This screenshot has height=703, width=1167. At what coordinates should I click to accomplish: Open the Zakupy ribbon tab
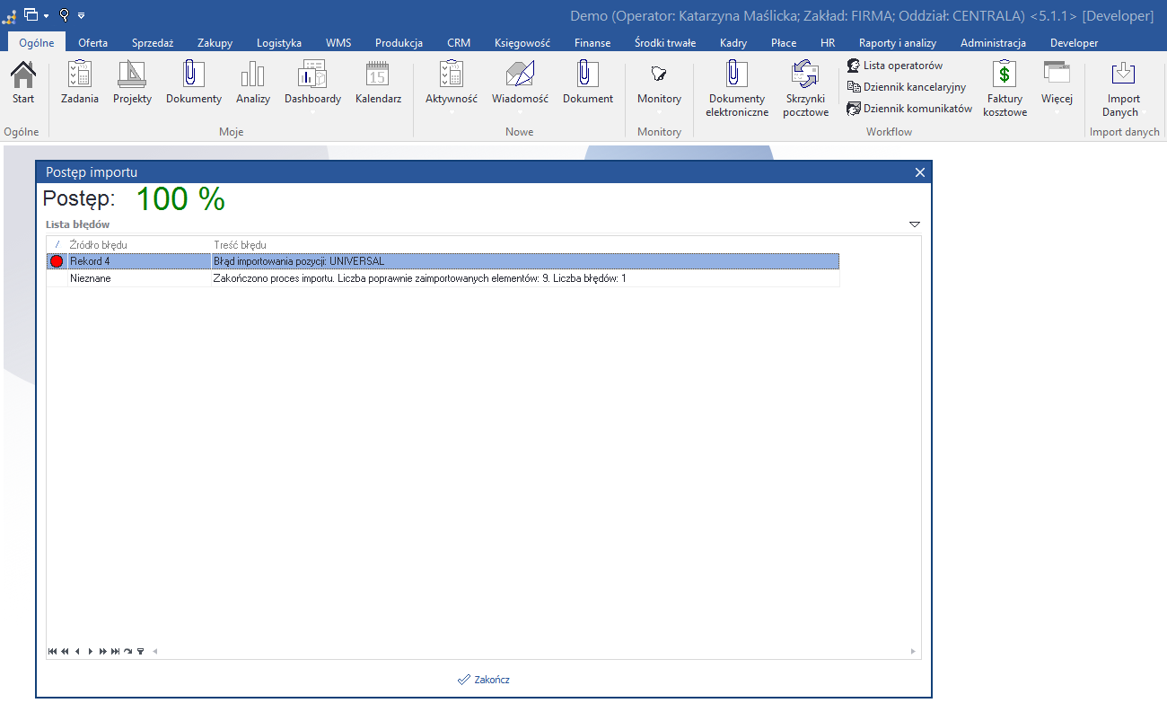pyautogui.click(x=215, y=42)
